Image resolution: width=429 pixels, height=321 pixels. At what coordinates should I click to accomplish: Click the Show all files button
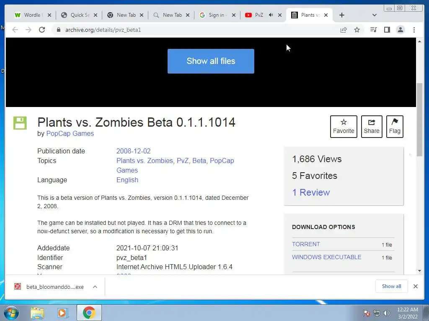(x=211, y=61)
